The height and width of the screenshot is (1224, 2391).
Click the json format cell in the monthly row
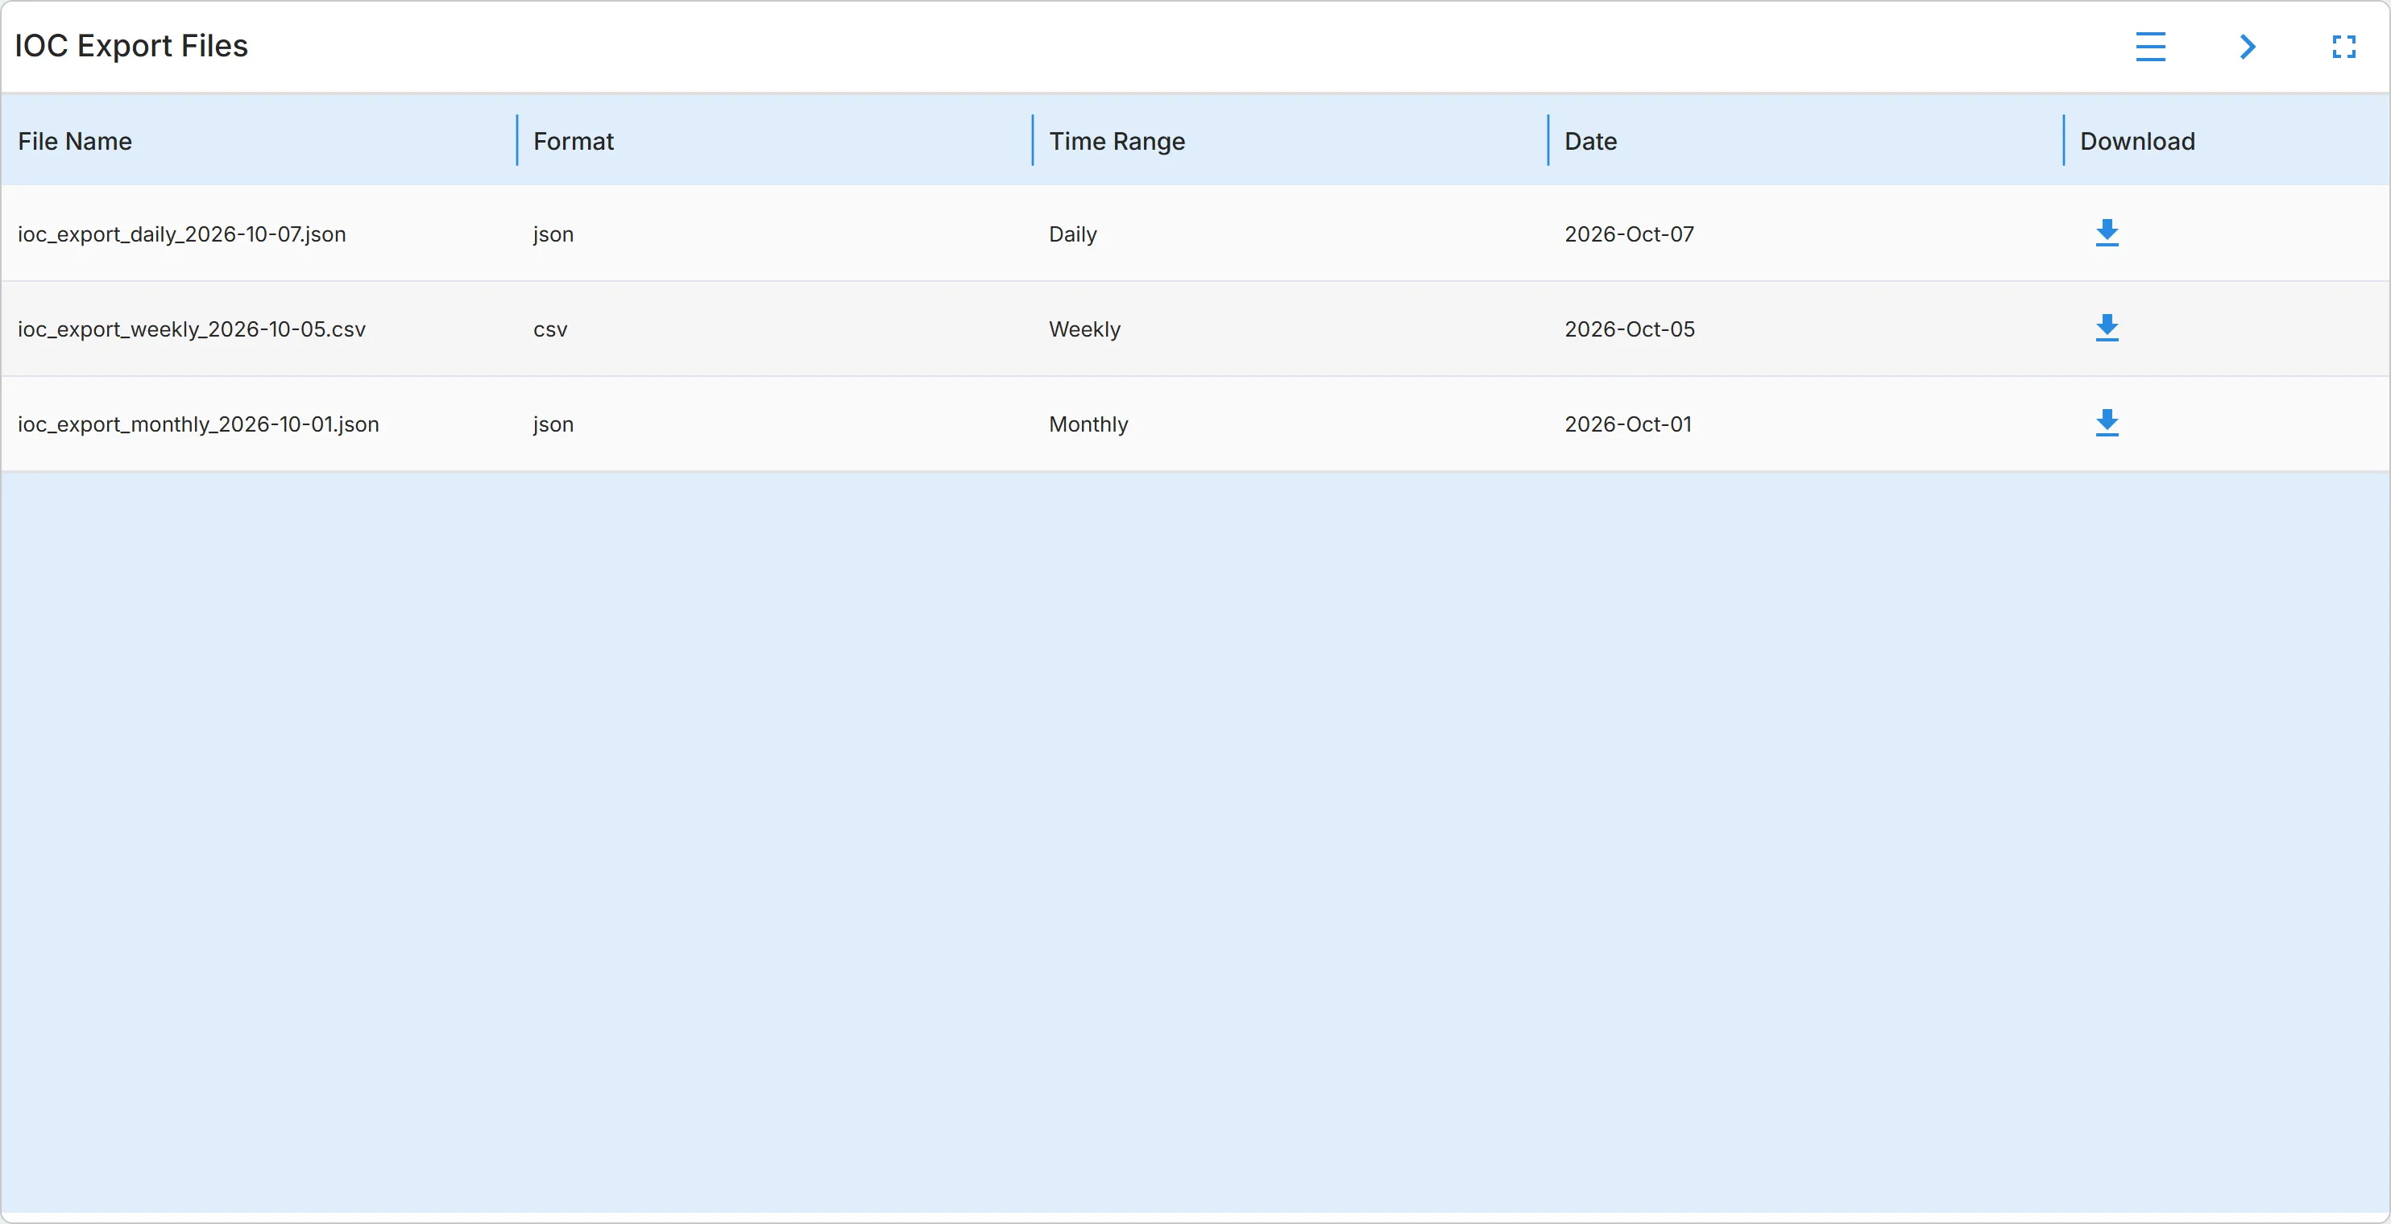[553, 424]
